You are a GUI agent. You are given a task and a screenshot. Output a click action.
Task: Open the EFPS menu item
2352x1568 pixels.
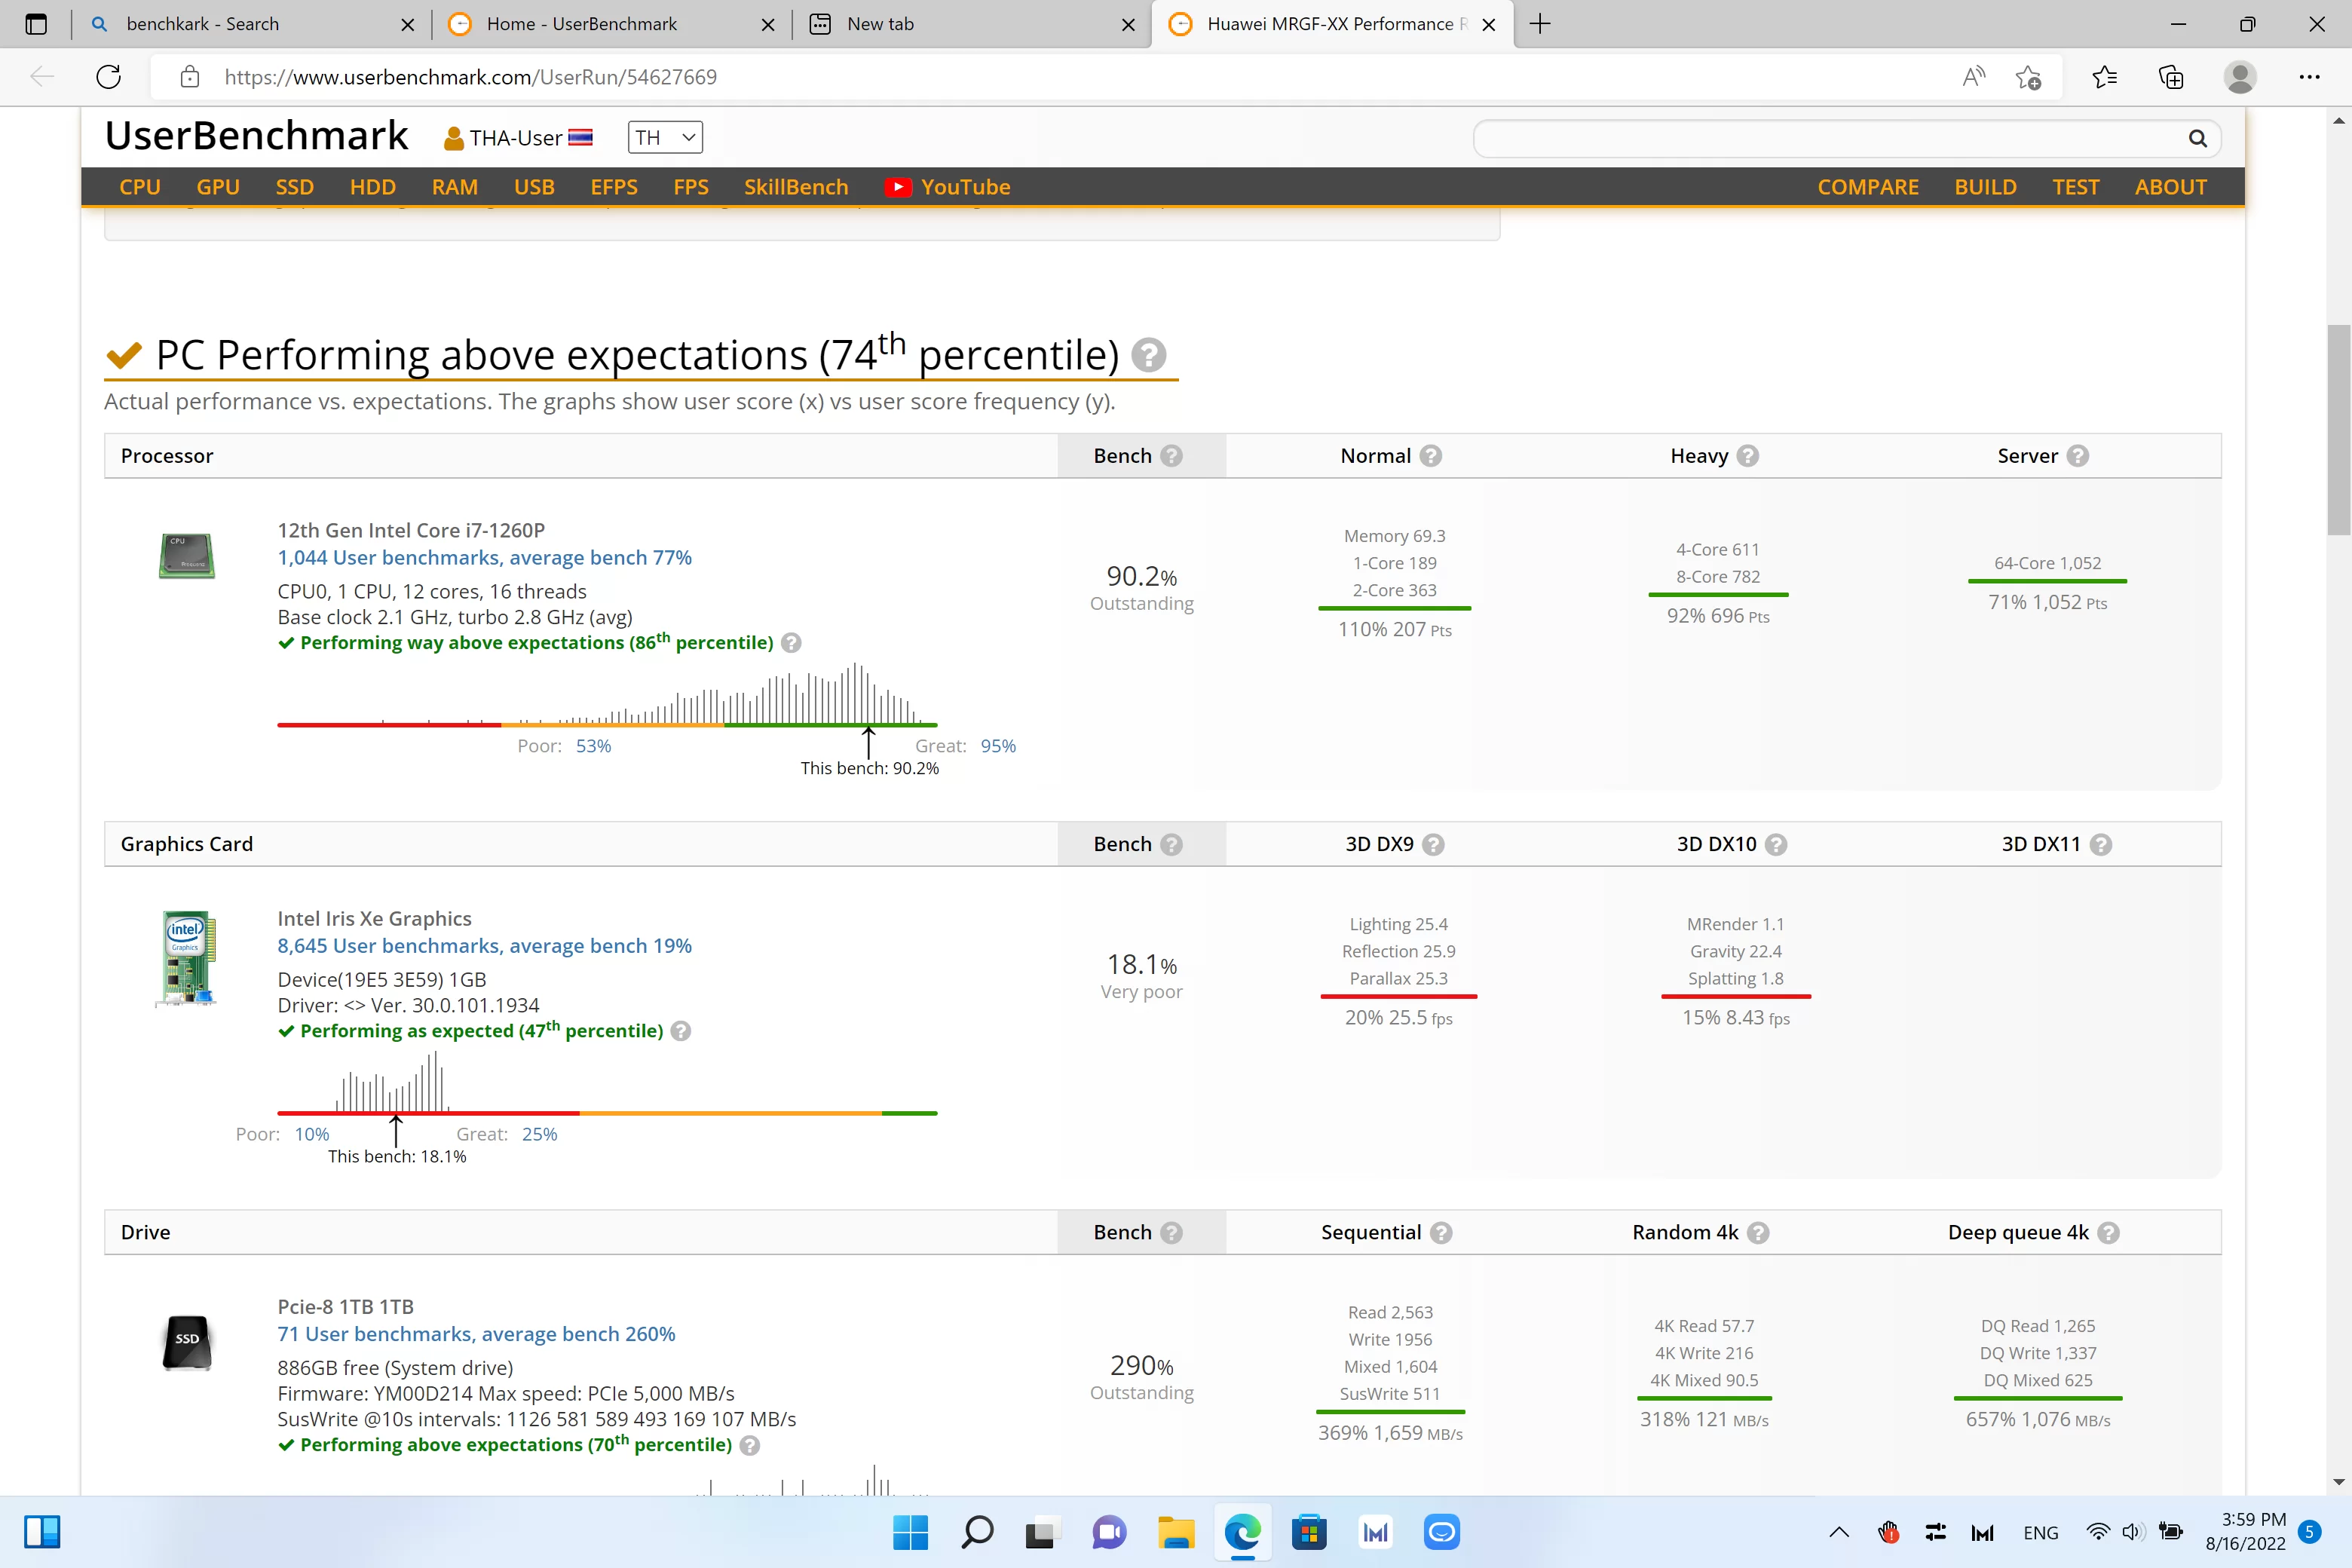(613, 187)
